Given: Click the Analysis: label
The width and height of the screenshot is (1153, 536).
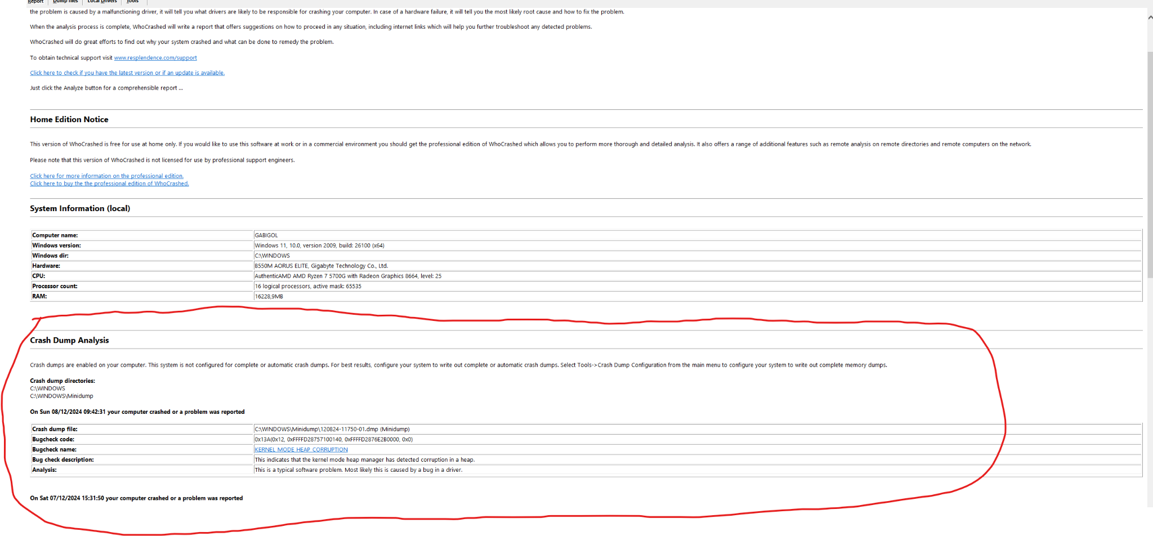Looking at the screenshot, I should click(44, 470).
